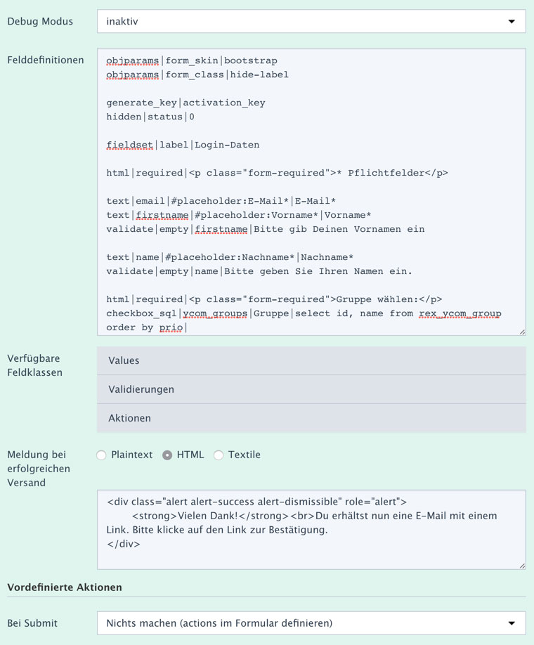534x645 pixels.
Task: Click the caret arrow of Debug Modus select
Action: tap(511, 22)
